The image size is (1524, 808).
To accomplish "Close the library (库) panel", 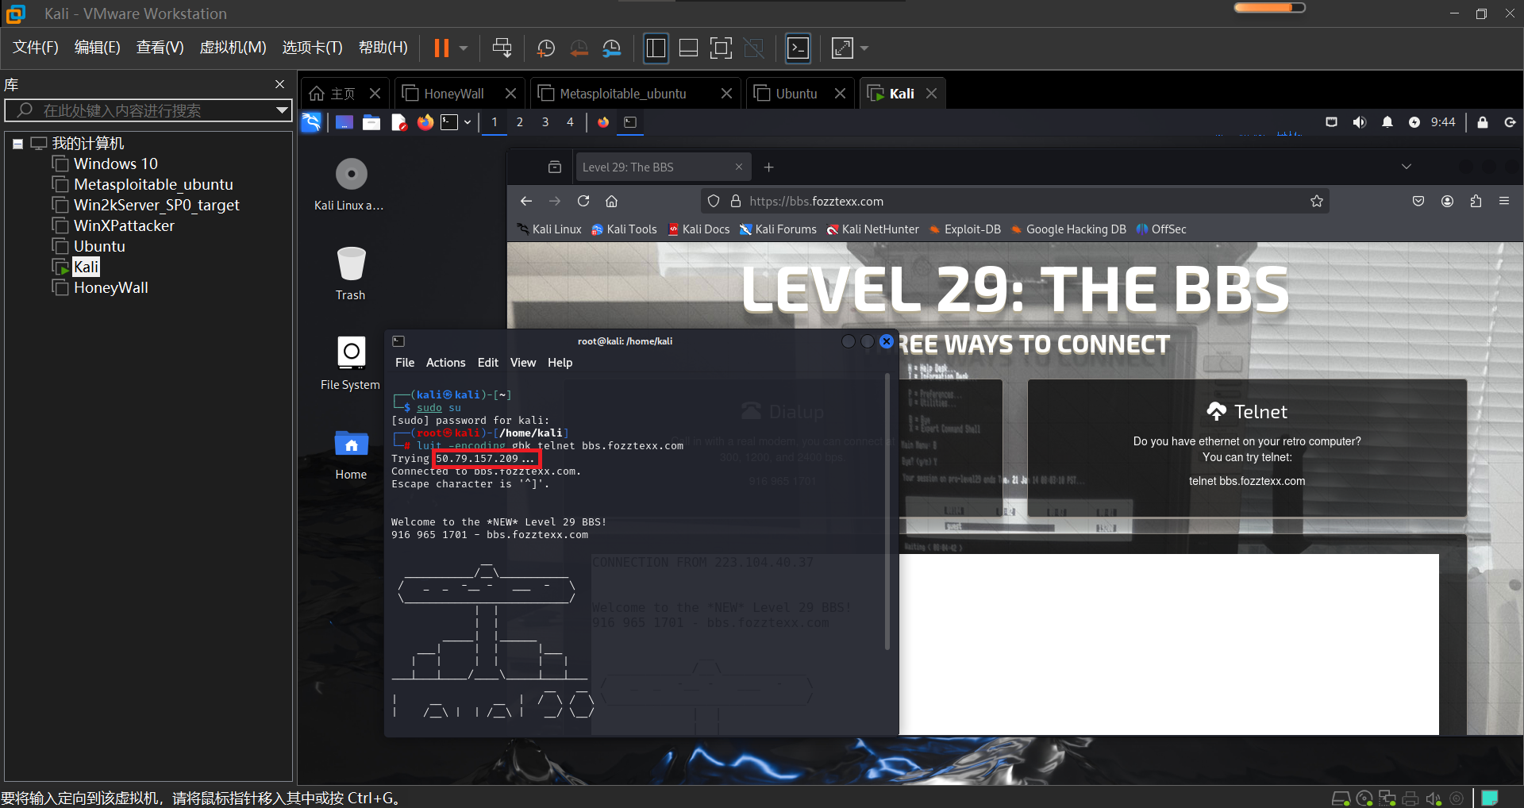I will click(x=279, y=84).
